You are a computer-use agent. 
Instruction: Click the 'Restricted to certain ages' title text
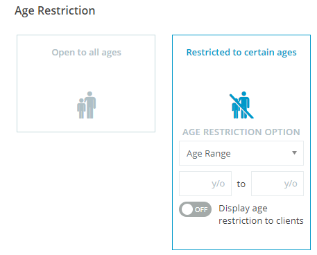(x=241, y=53)
